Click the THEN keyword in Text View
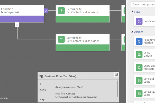Viewport: 155px width, 103px height. point(43,90)
